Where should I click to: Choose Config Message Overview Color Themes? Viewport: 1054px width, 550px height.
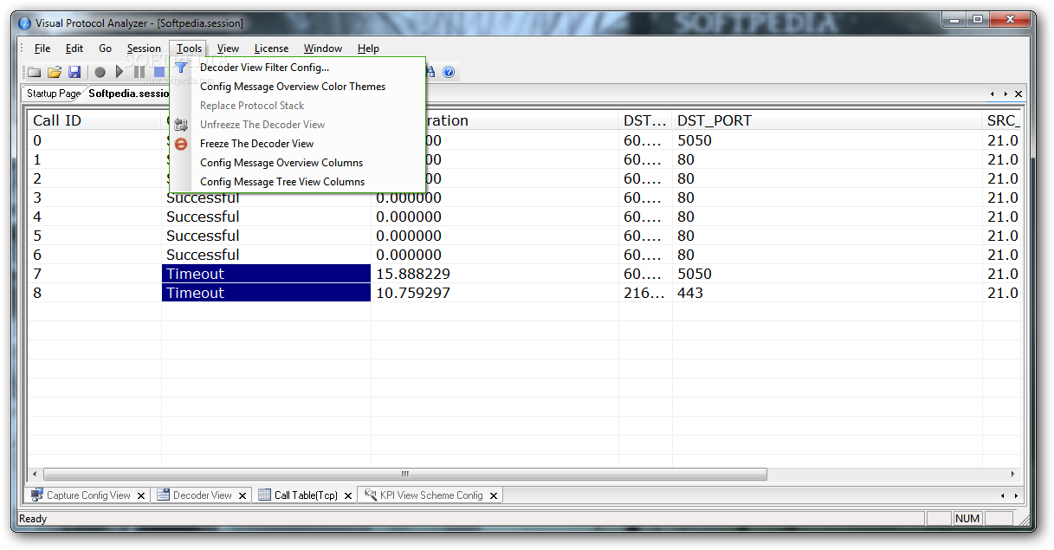tap(296, 87)
